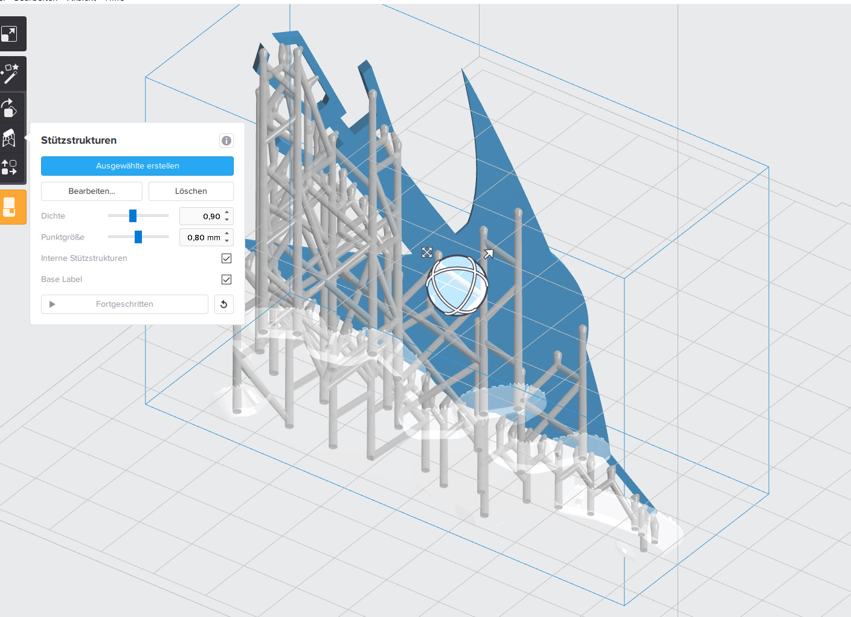
Task: Click the Dichte slider handle
Action: (133, 216)
